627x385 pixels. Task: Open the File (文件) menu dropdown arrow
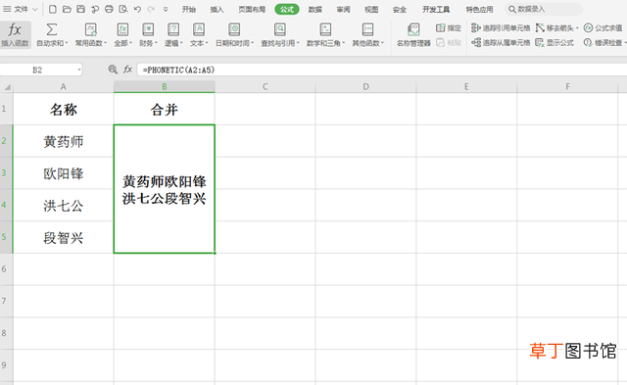(x=35, y=9)
